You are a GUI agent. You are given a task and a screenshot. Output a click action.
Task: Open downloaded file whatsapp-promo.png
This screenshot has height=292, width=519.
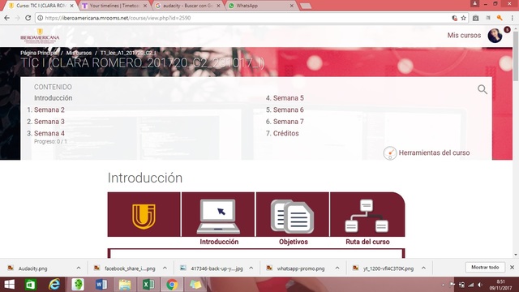point(301,268)
